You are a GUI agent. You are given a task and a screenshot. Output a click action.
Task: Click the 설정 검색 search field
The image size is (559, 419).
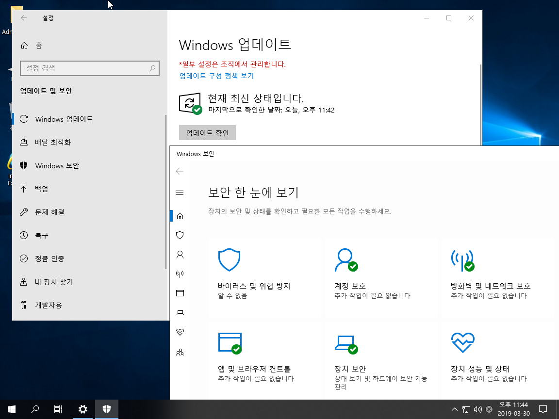point(89,68)
